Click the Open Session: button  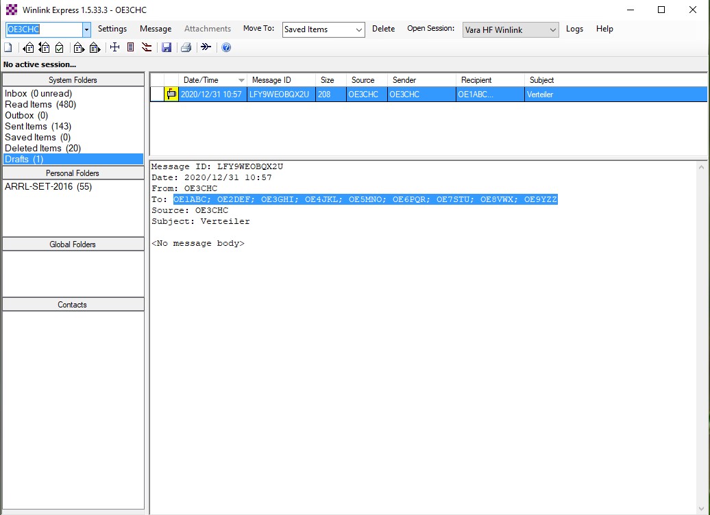(430, 29)
